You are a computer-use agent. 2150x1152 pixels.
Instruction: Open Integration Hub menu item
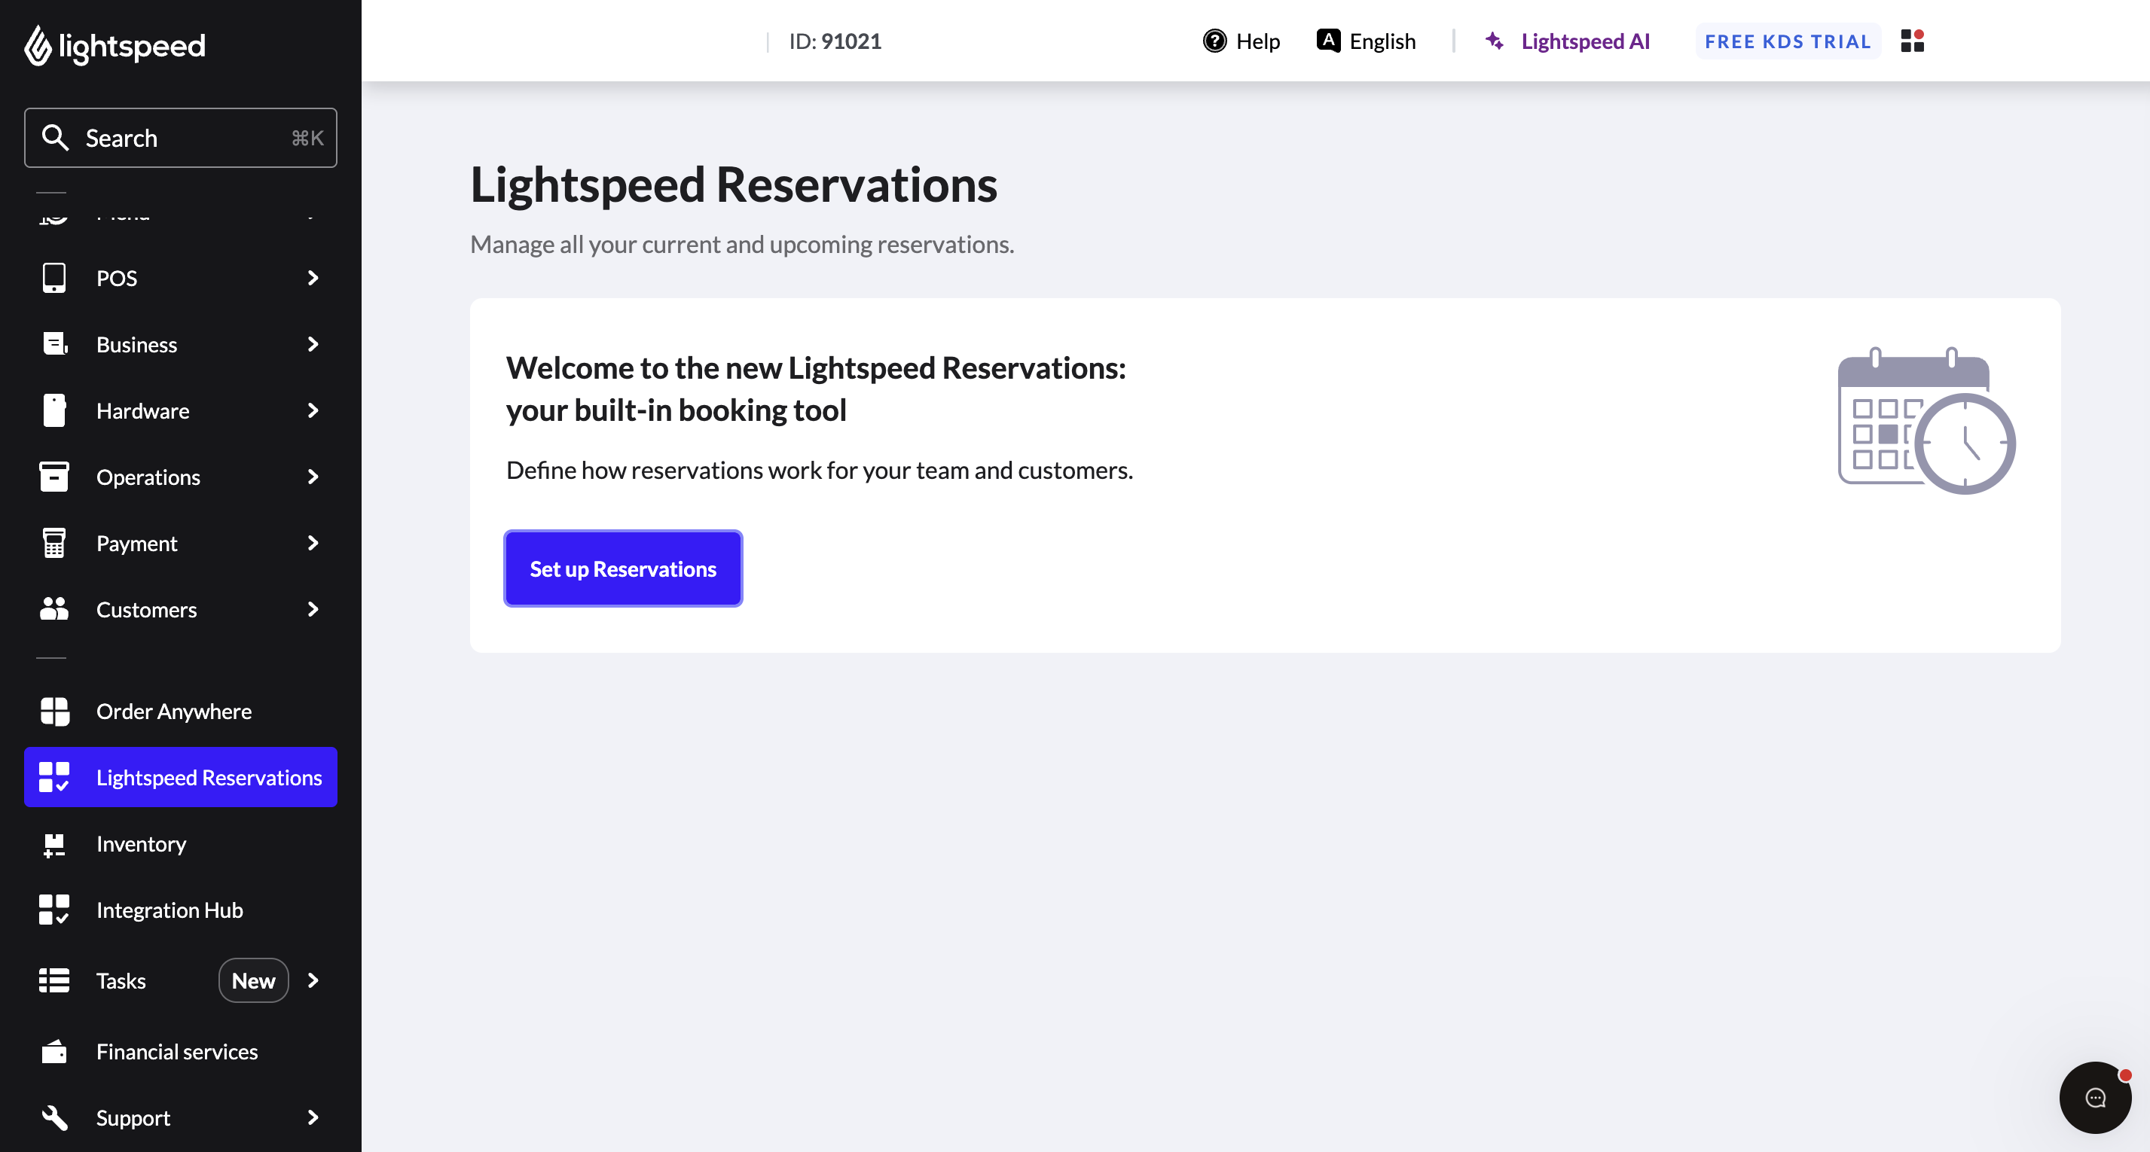click(180, 910)
